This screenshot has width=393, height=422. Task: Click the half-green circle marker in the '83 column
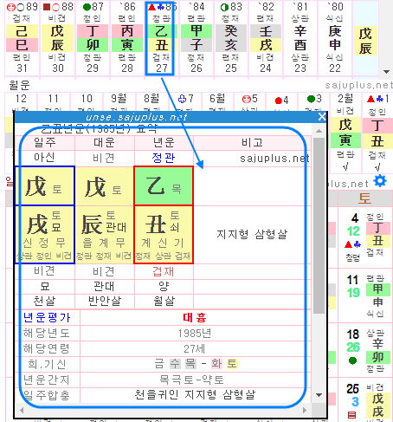[x=224, y=7]
